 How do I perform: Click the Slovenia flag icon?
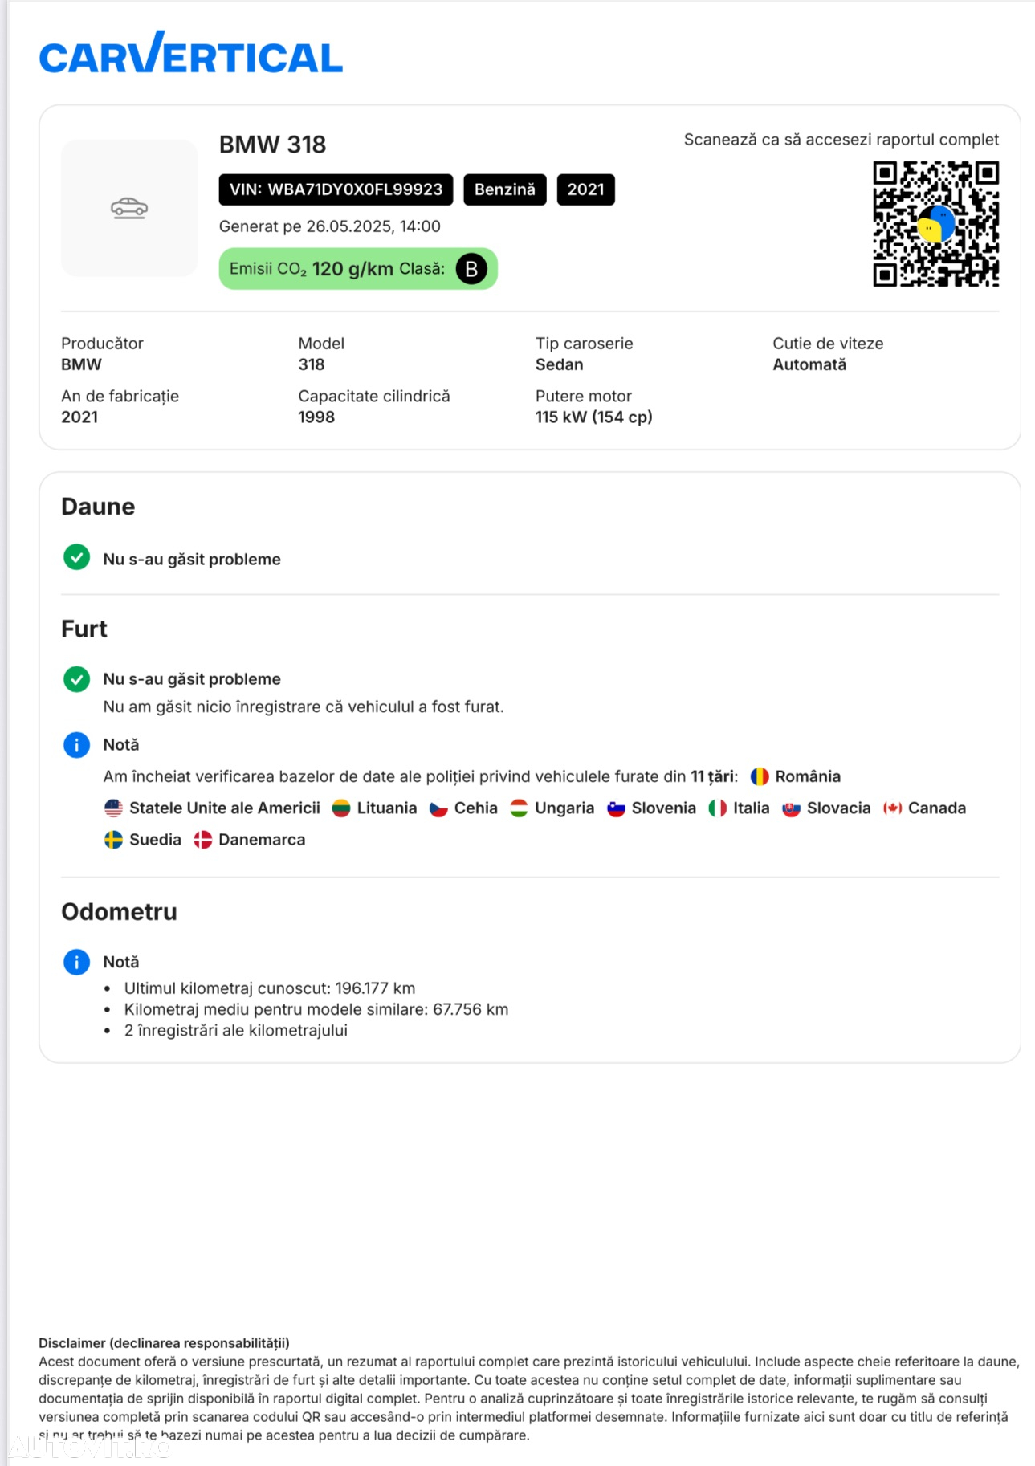pos(616,808)
